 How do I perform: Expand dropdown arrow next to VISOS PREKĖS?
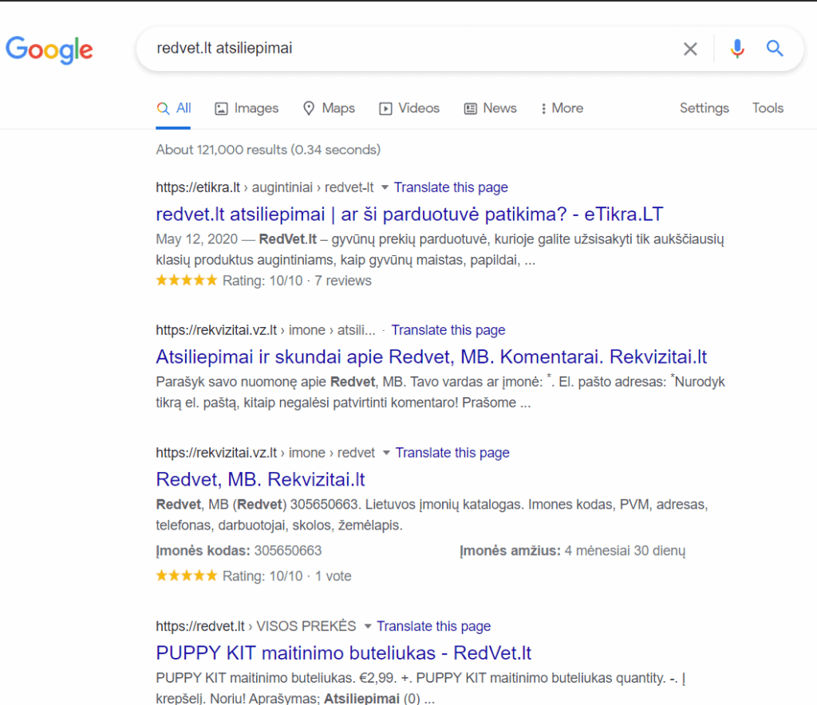[368, 626]
